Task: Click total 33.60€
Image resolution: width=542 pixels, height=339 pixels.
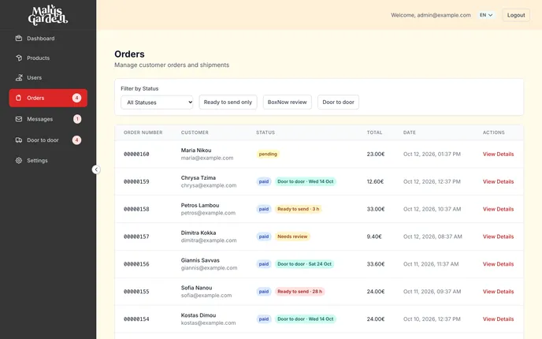Action: click(376, 264)
